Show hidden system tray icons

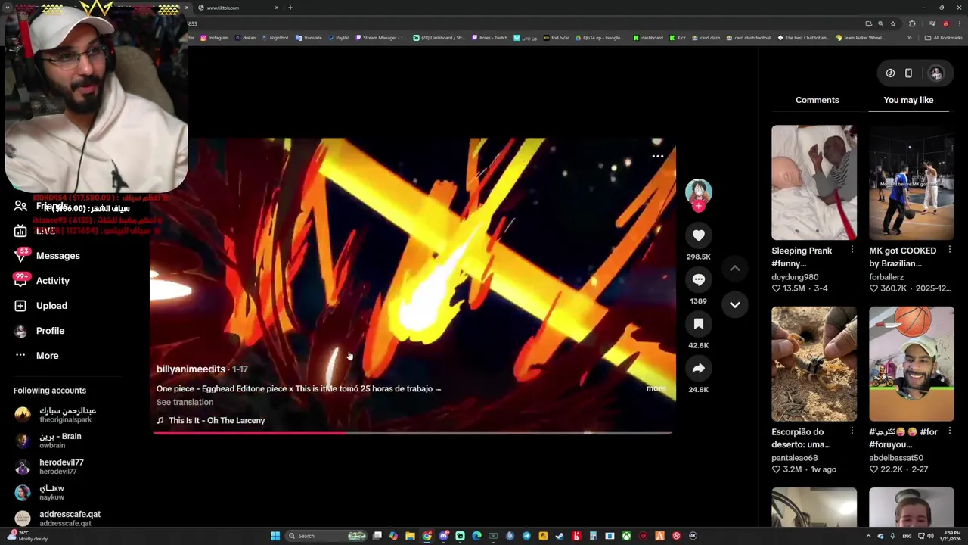click(x=868, y=536)
